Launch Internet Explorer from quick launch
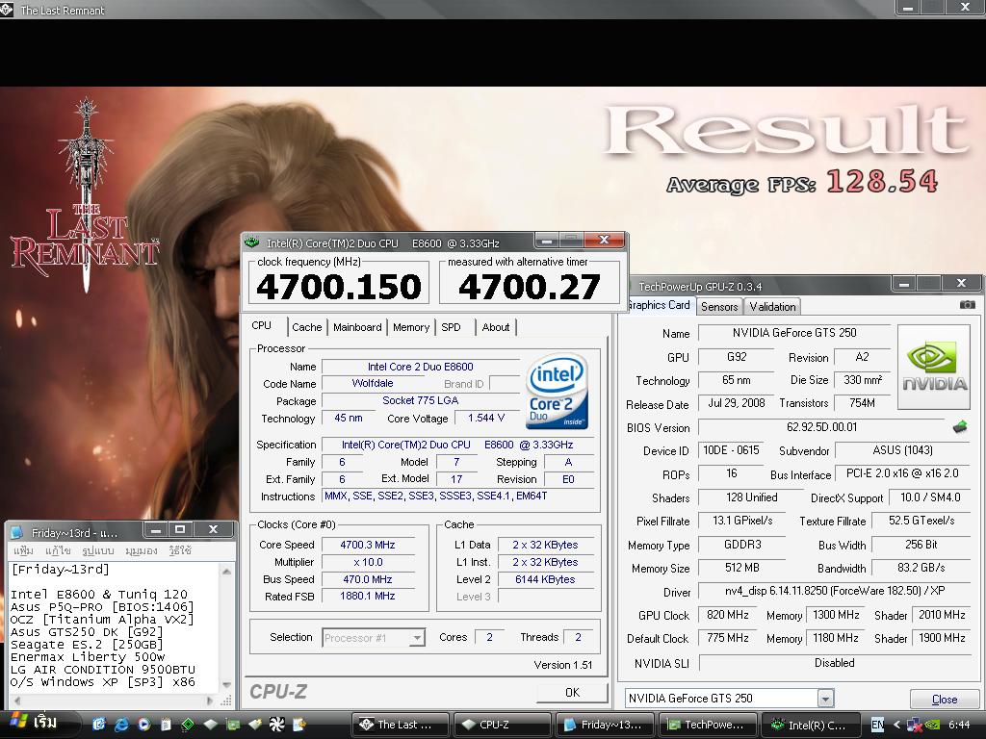The width and height of the screenshot is (986, 739). tap(121, 725)
